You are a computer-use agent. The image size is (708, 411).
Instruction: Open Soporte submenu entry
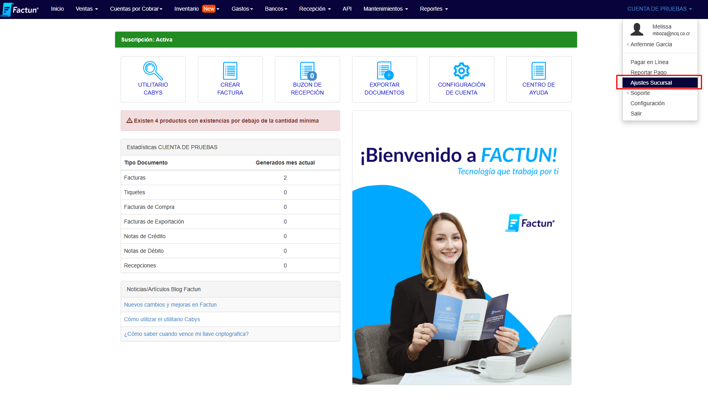point(660,93)
